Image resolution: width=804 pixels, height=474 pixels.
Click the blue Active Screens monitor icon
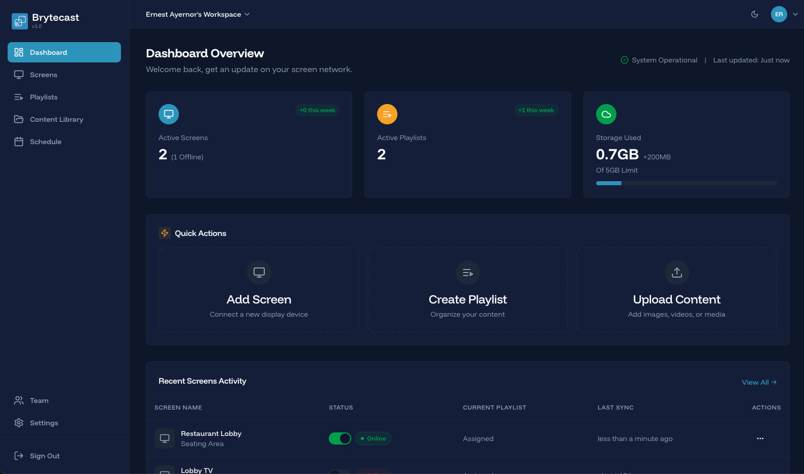[x=169, y=114]
